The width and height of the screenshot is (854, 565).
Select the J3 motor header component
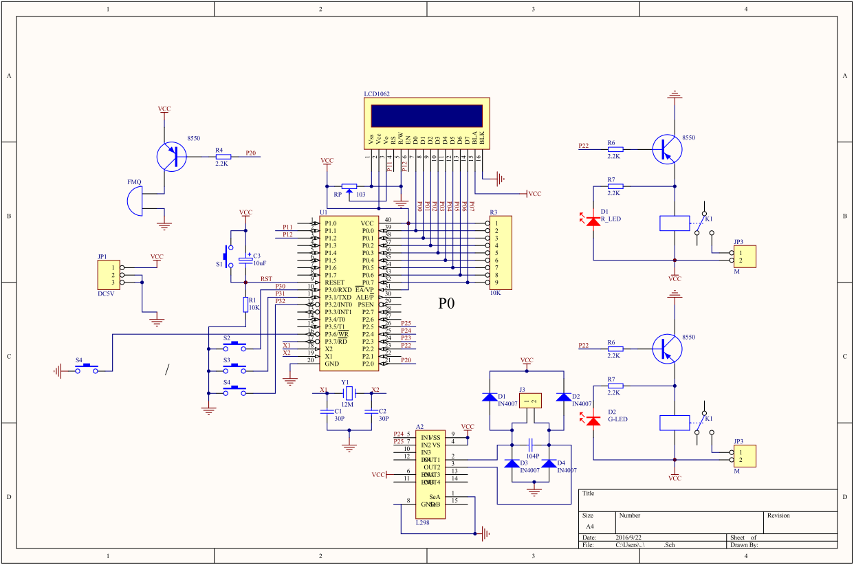click(x=531, y=400)
